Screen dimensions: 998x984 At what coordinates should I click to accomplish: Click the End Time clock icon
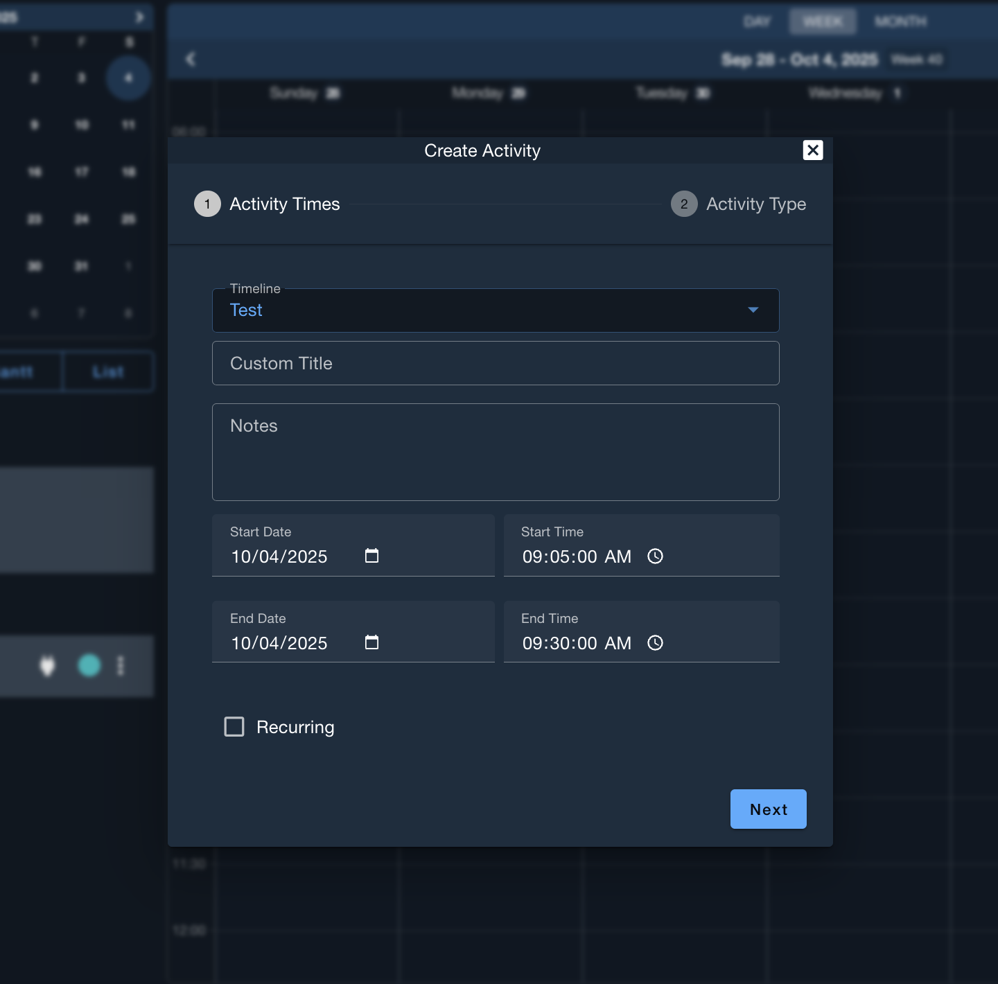pyautogui.click(x=655, y=643)
